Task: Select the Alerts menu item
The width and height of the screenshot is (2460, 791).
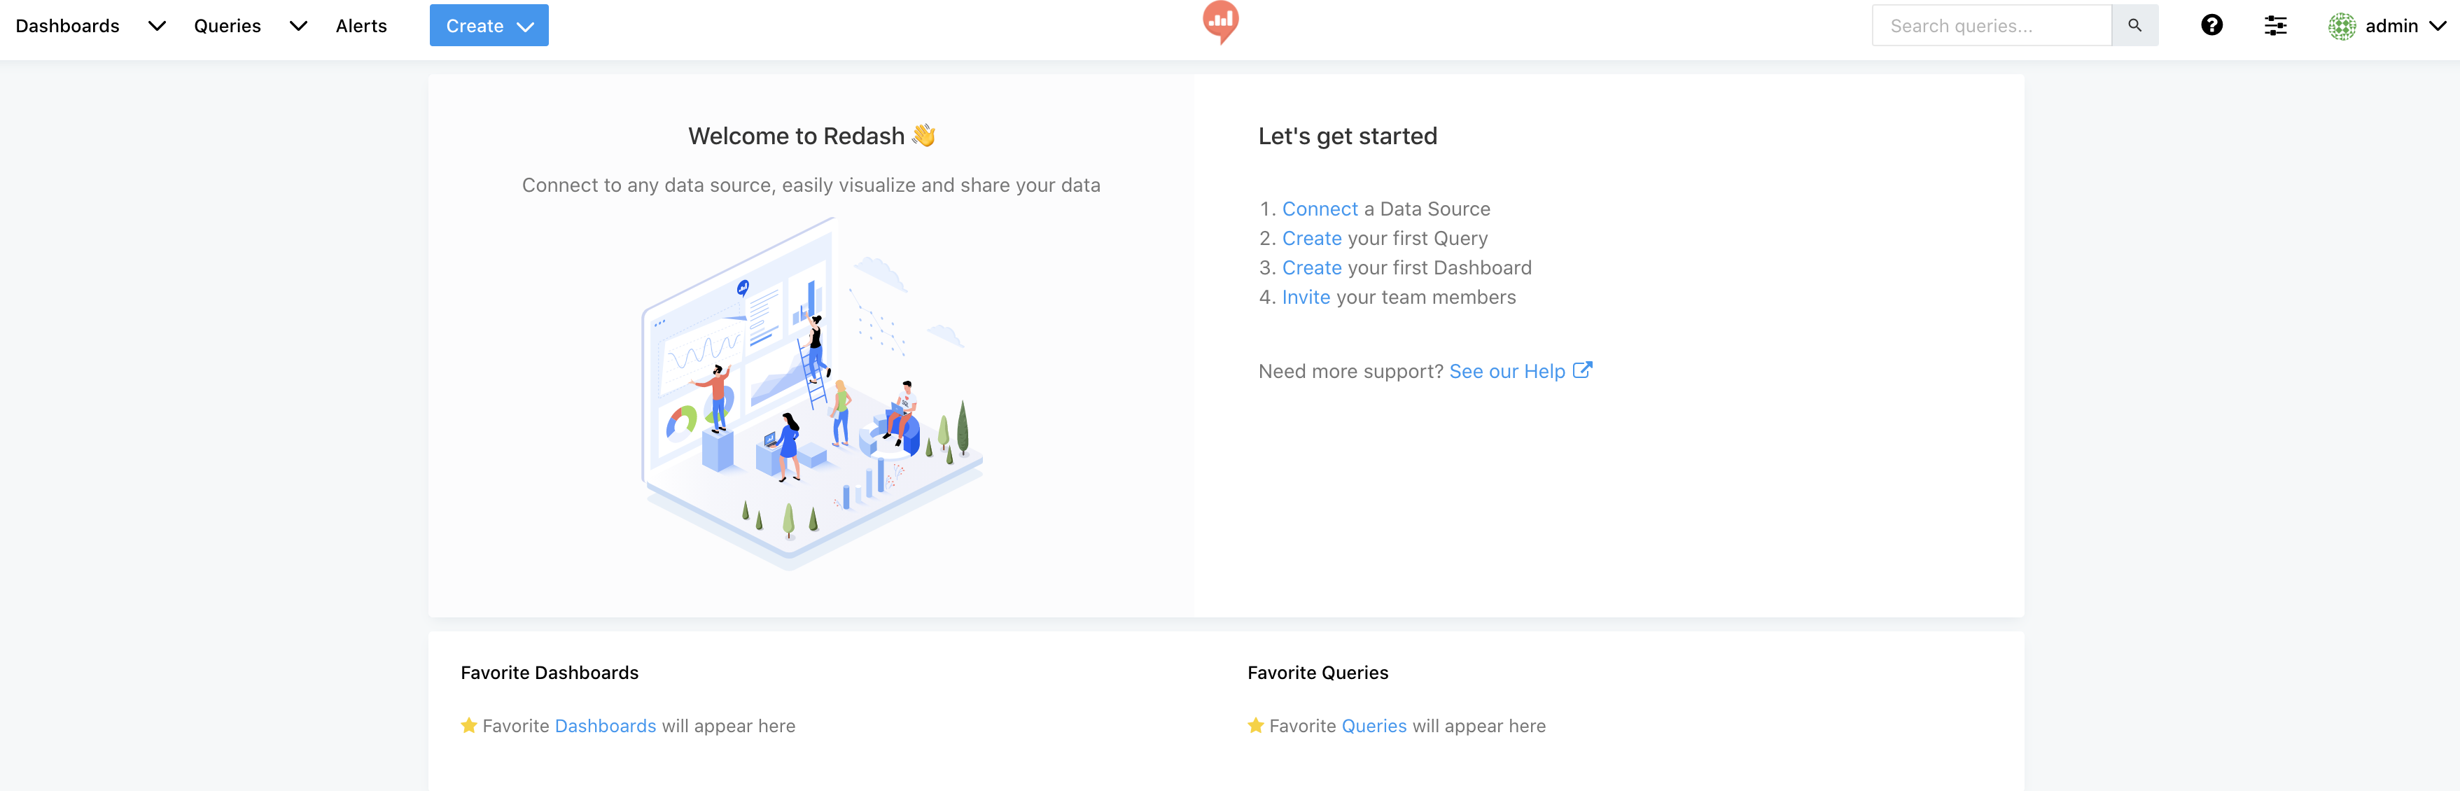Action: (361, 26)
